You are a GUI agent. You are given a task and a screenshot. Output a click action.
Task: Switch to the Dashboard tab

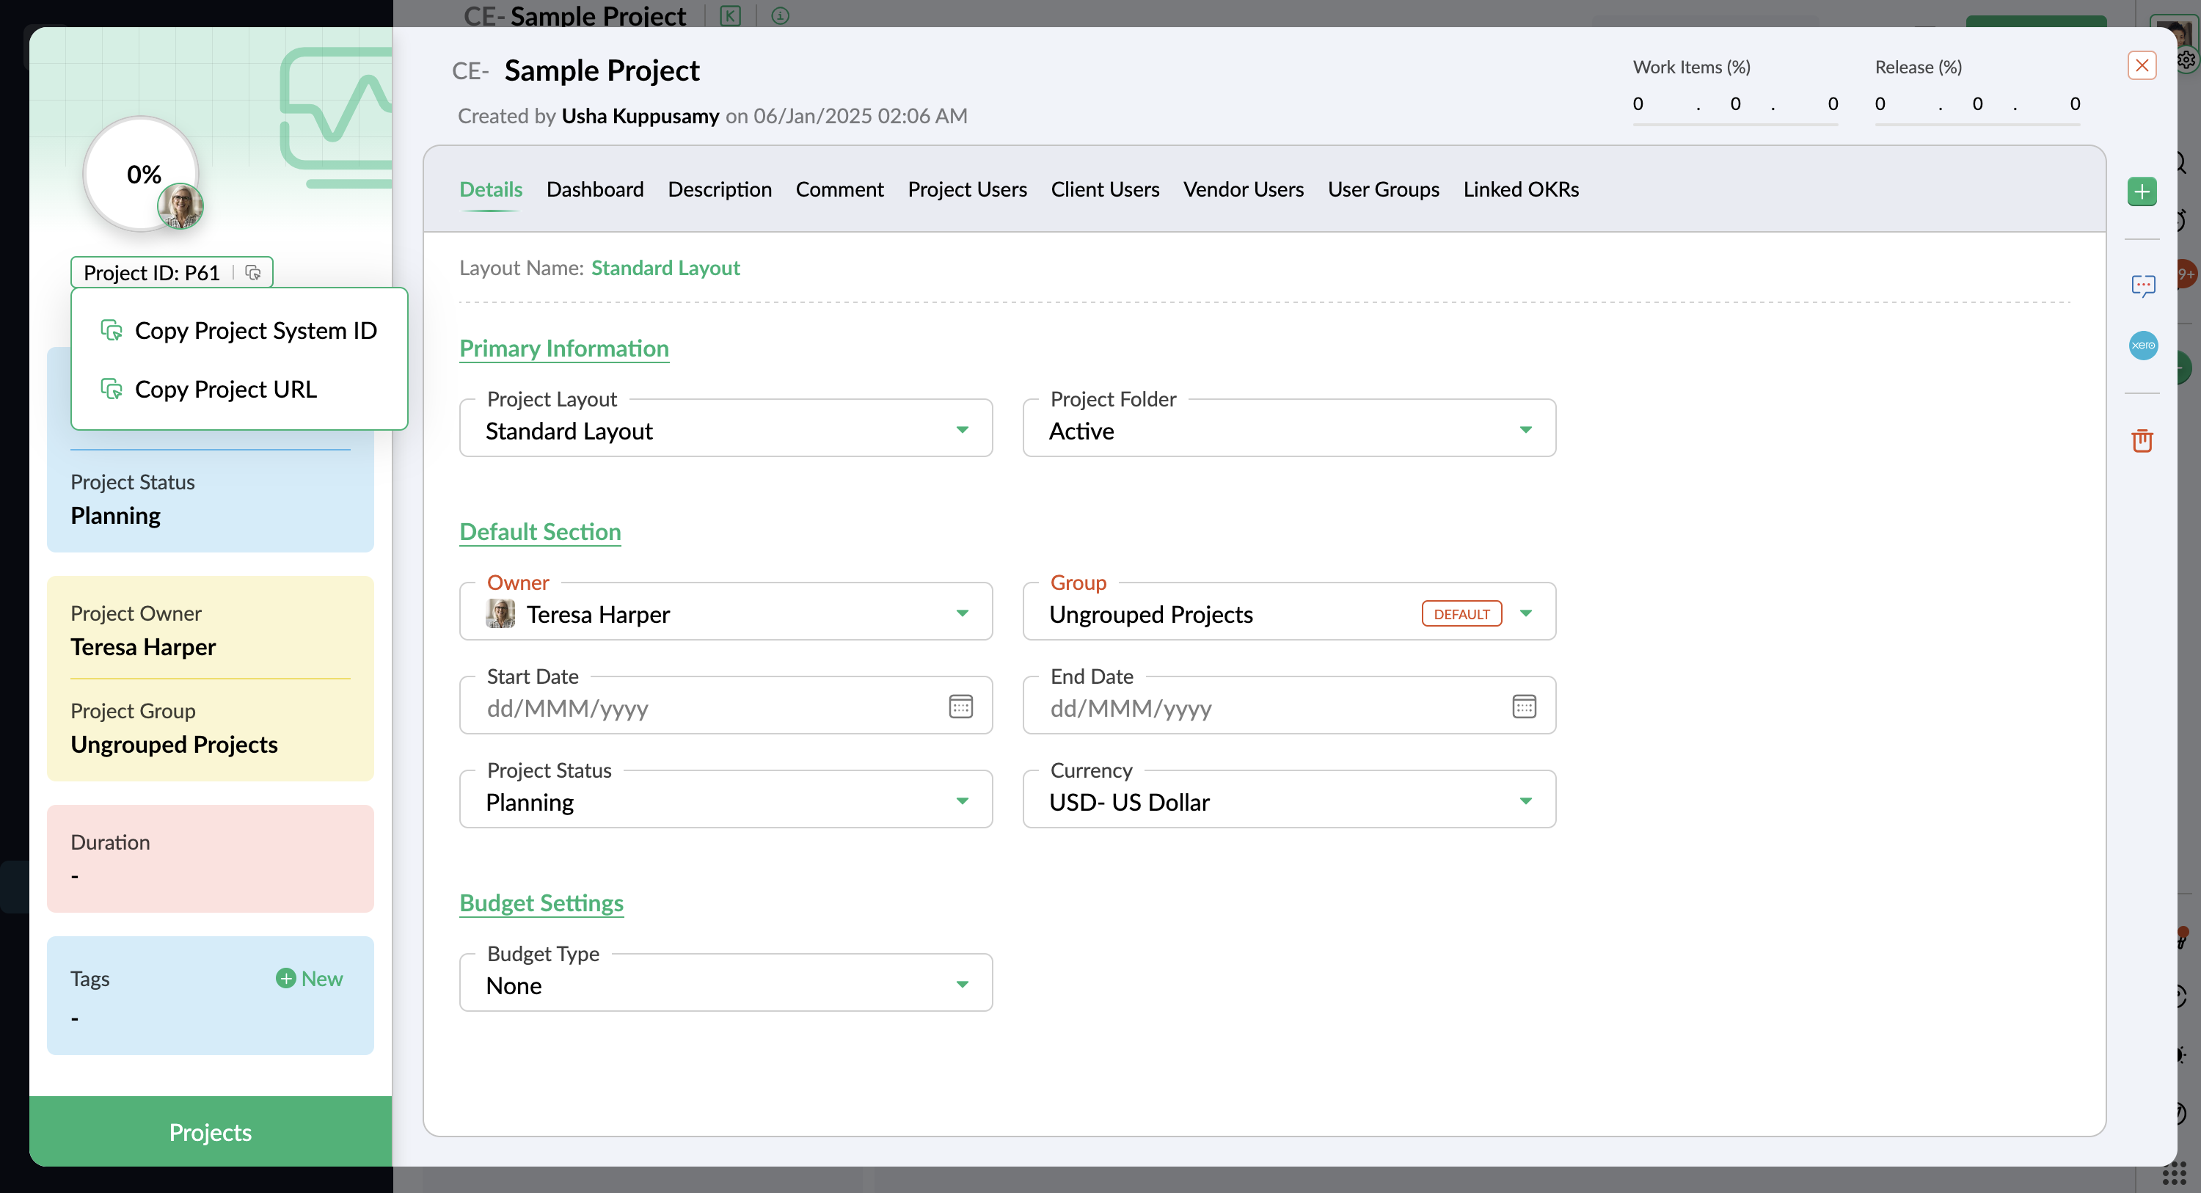(595, 190)
